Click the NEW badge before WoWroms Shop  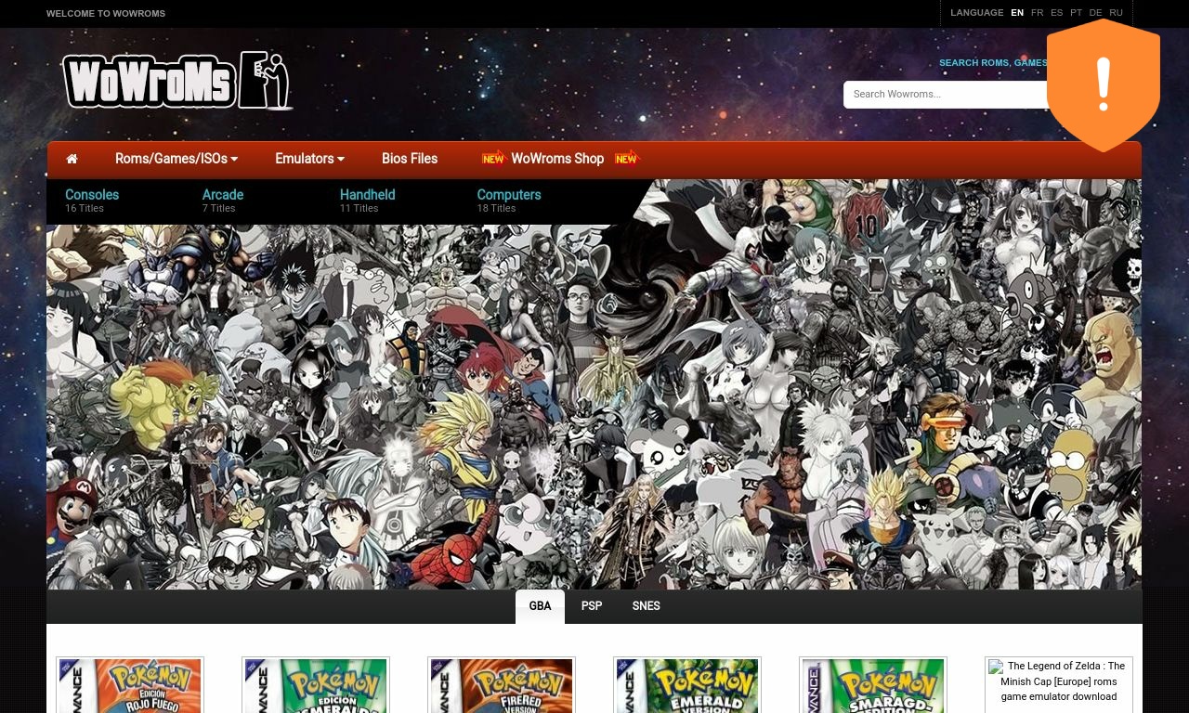(493, 158)
